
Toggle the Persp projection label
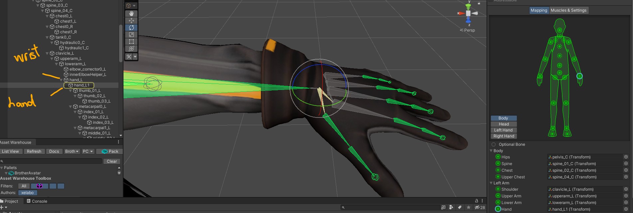point(468,30)
